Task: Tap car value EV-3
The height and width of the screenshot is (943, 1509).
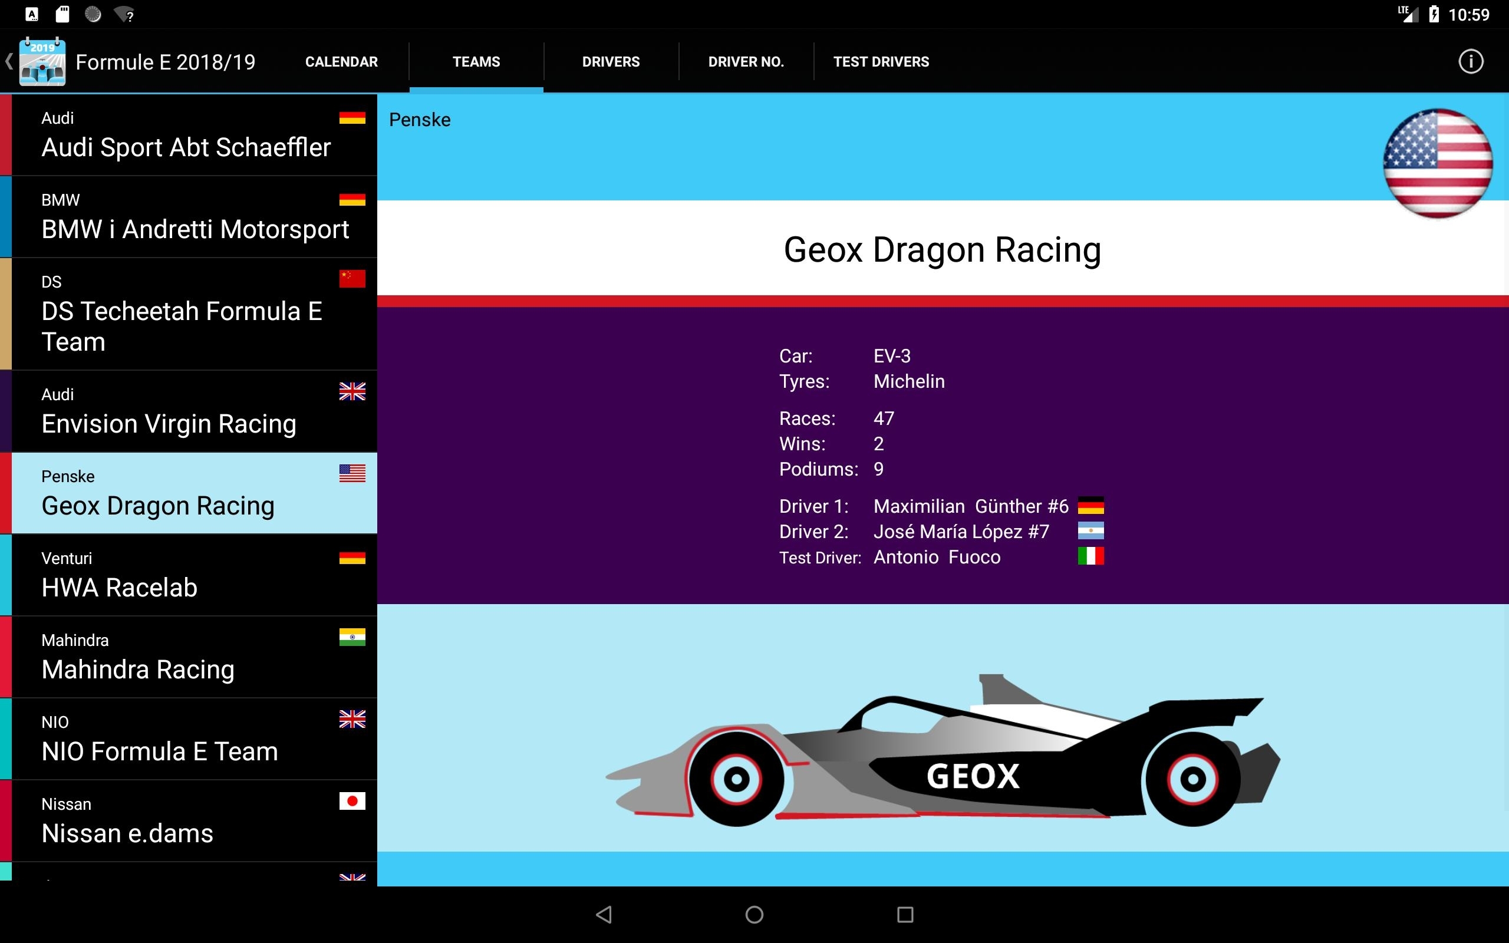Action: [892, 356]
